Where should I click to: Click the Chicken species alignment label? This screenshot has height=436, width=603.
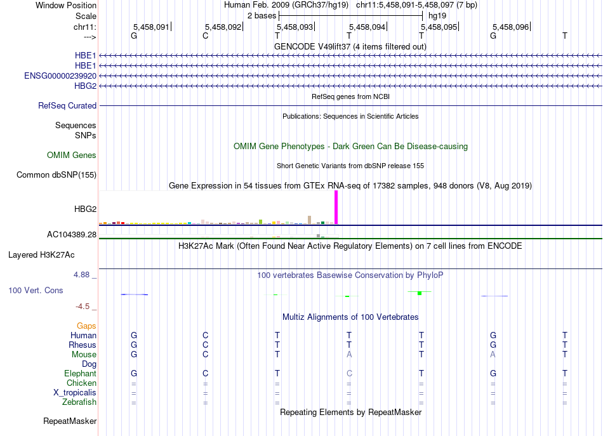(x=81, y=383)
